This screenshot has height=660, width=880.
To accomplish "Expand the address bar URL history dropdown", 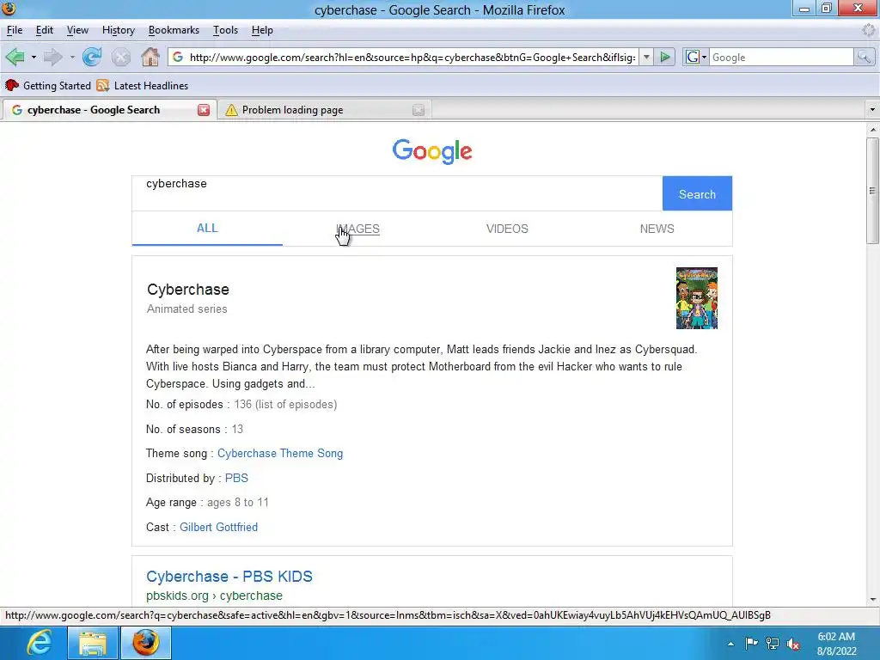I will [646, 58].
